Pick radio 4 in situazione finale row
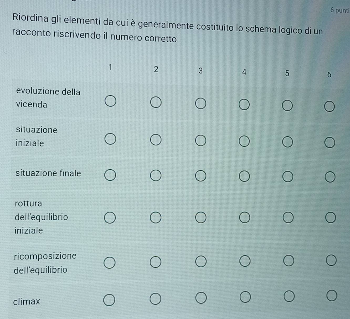Viewport: 350px width, 319px height. click(x=244, y=176)
